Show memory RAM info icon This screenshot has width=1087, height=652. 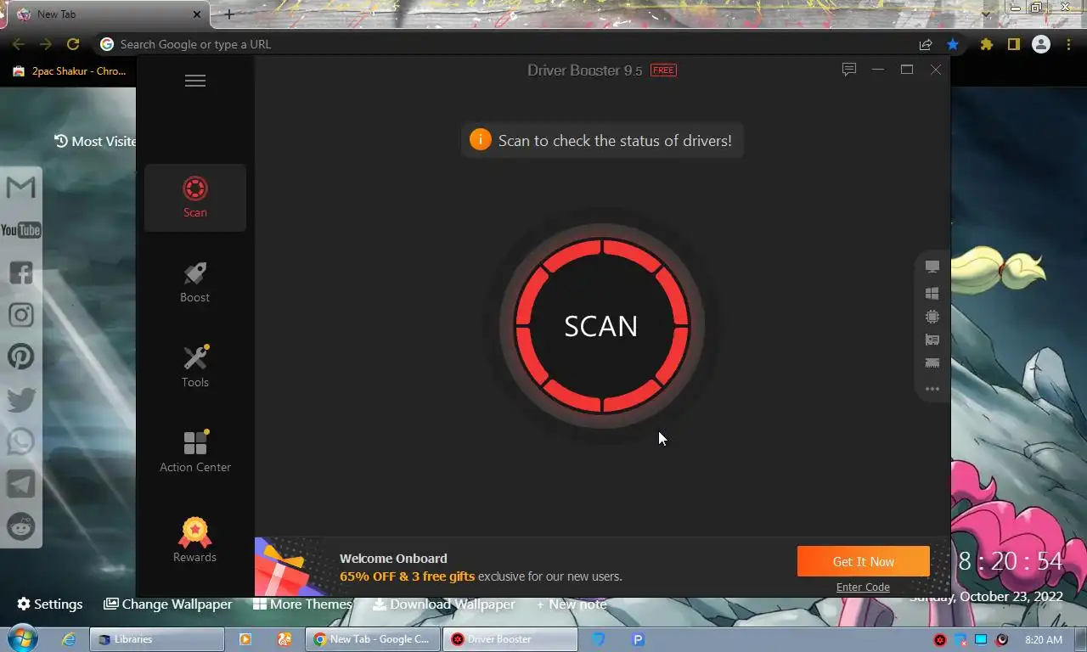coord(932,363)
